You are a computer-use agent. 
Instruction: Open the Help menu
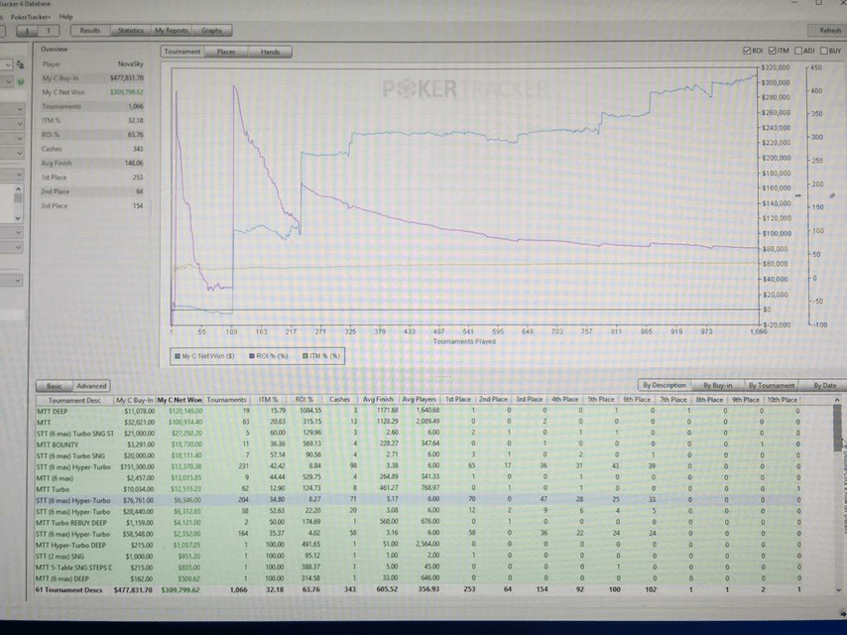[65, 17]
